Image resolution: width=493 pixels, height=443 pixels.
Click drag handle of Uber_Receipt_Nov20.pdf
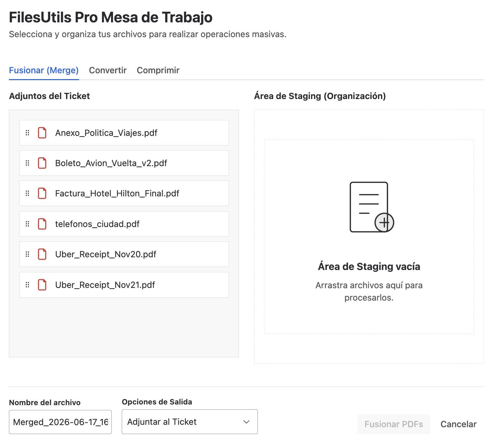(x=28, y=254)
